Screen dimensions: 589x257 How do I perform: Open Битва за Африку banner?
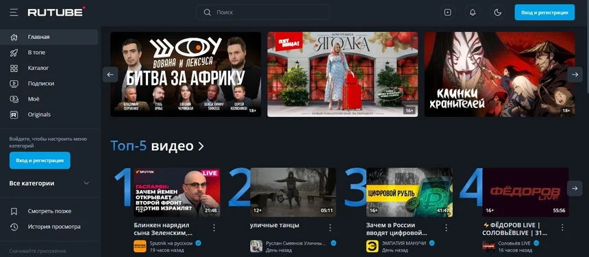(186, 75)
